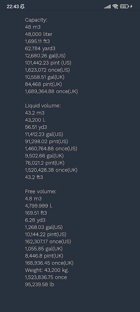Image resolution: width=140 pixels, height=312 pixels.
Task: Tap the 43.2 m3 liquid volume line
Action: pos(34,113)
